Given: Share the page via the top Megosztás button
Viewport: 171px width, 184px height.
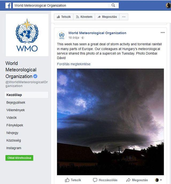Looking at the screenshot, I should (107, 17).
